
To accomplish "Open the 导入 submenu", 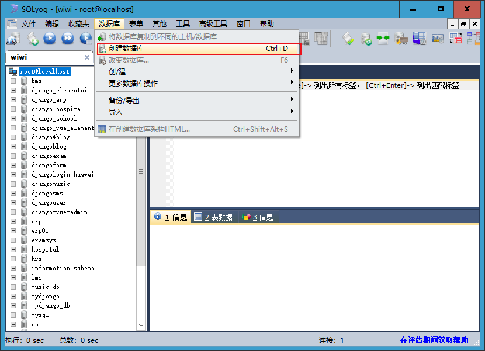I will click(x=197, y=112).
